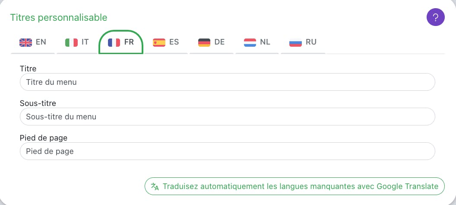456x205 pixels.
Task: Focus the Titre du menu input field
Action: (227, 82)
